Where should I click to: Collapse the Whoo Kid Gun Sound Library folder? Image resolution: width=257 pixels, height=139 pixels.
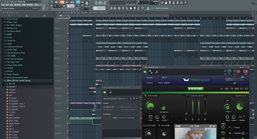[17, 80]
